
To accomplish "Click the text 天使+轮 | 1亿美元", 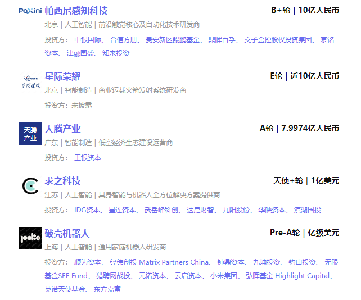I will pyautogui.click(x=306, y=180).
